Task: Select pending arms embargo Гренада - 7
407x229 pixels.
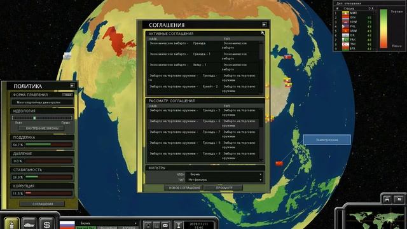Action: pyautogui.click(x=203, y=134)
